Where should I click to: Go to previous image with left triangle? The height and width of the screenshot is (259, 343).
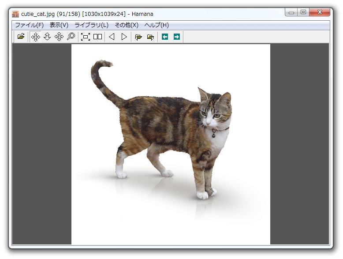(112, 37)
